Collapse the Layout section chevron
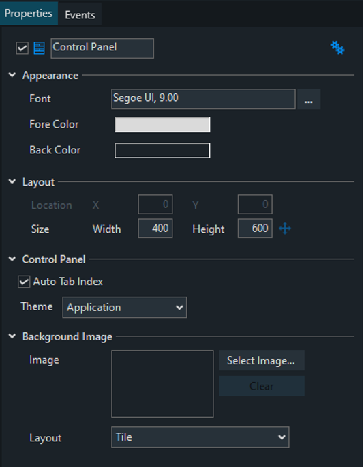Viewport: 364px width, 468px height. tap(12, 181)
